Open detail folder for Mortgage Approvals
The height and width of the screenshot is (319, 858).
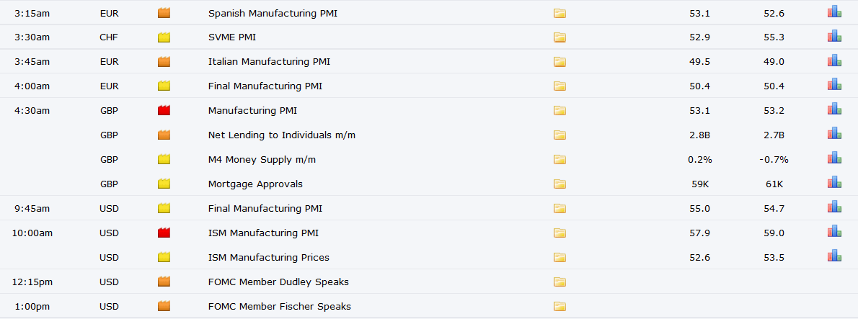pyautogui.click(x=560, y=184)
